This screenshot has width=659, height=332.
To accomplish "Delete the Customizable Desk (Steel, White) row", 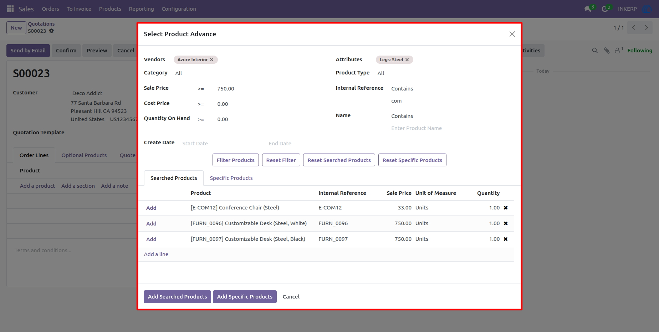I will coord(506,223).
